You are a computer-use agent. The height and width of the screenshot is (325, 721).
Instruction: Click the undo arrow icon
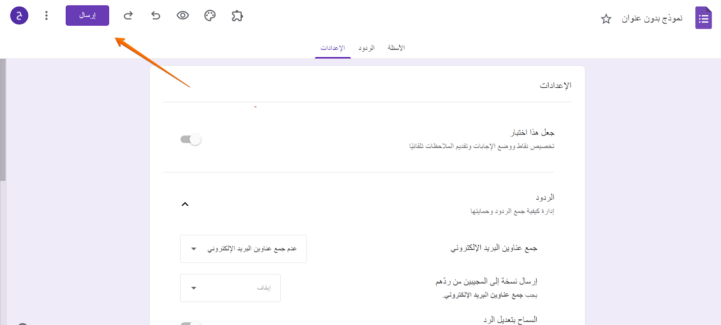pos(155,16)
